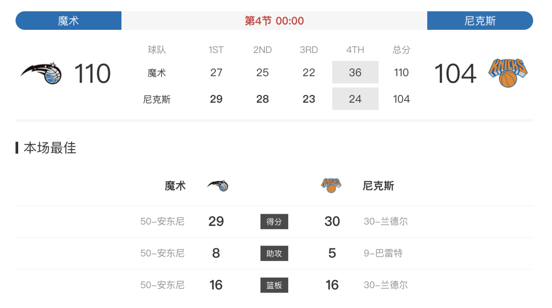Open player 30-兰德尔 in the scoring row

click(x=385, y=221)
